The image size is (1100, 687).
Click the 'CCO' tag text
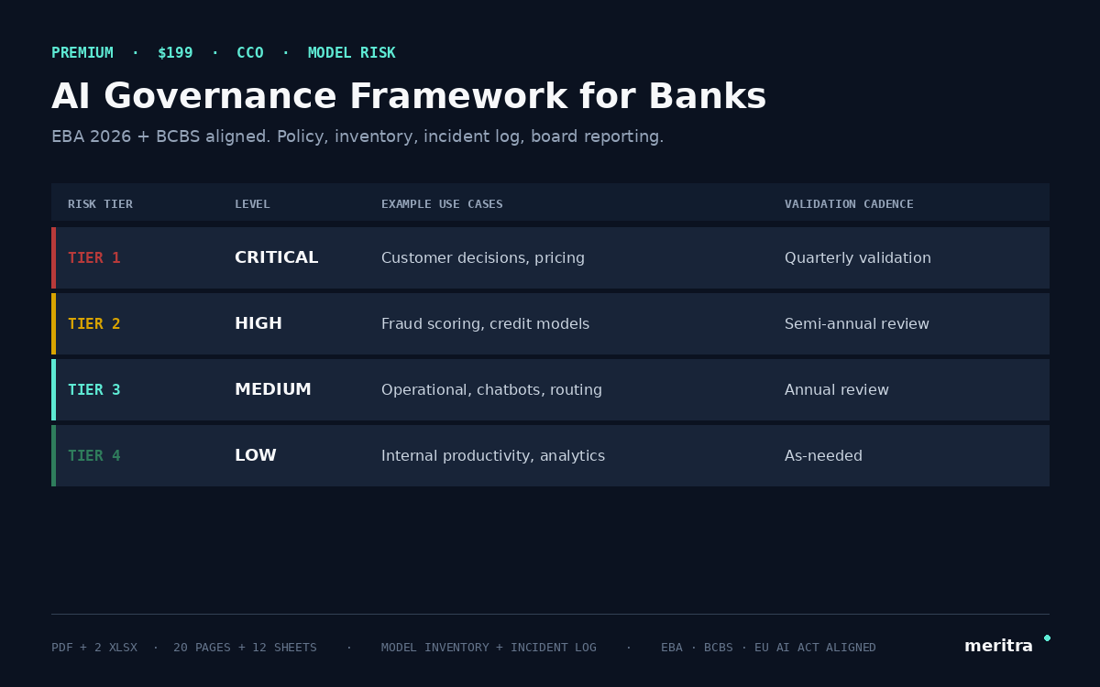coord(250,53)
